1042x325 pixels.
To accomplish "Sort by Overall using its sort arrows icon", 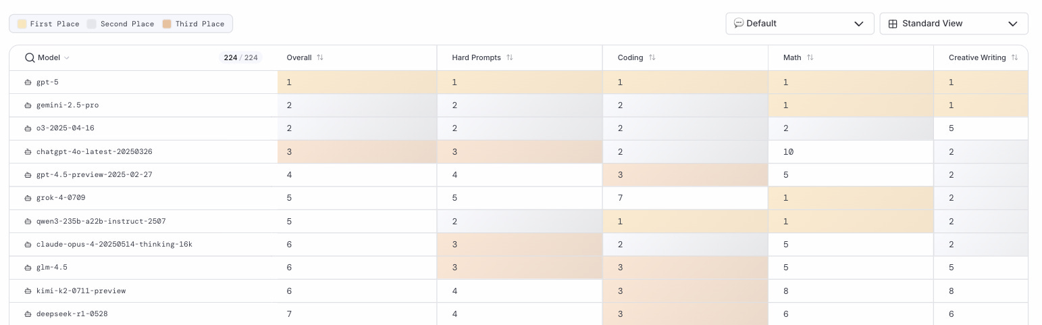I will point(320,57).
